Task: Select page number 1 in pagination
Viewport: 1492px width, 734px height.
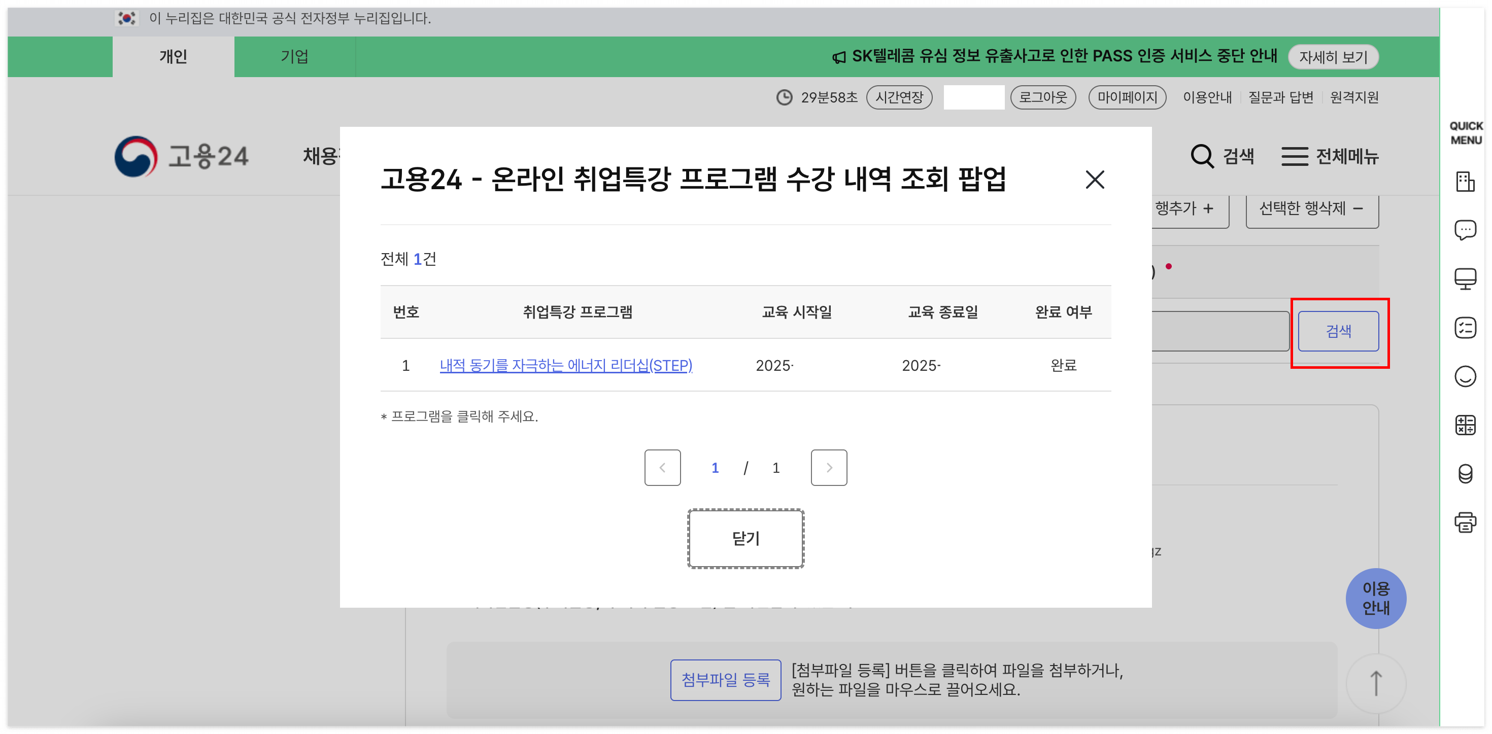Action: [x=715, y=468]
